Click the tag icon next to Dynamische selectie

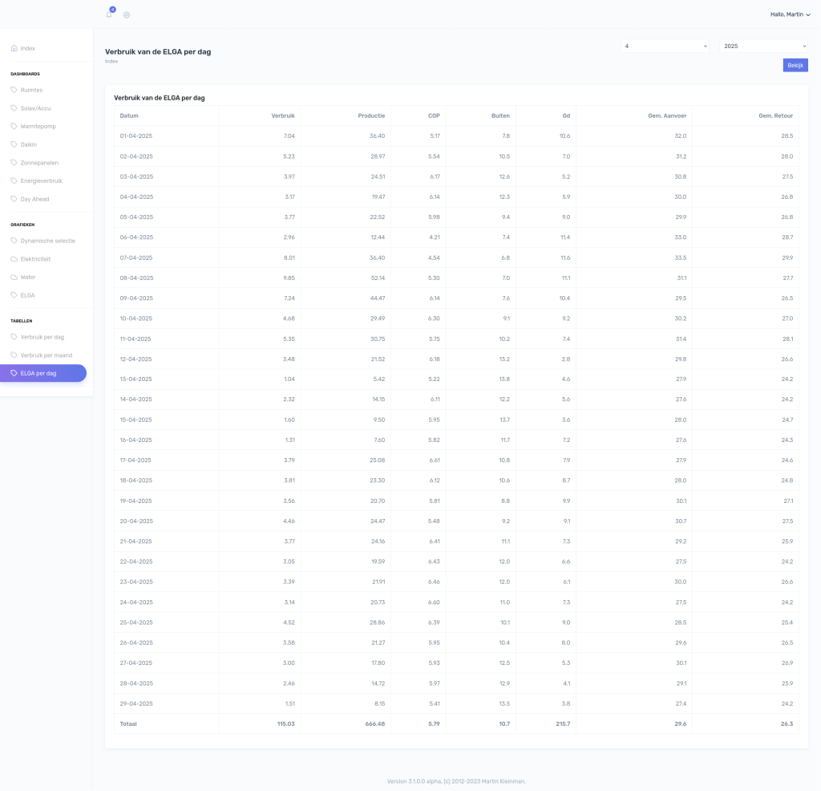pyautogui.click(x=14, y=241)
